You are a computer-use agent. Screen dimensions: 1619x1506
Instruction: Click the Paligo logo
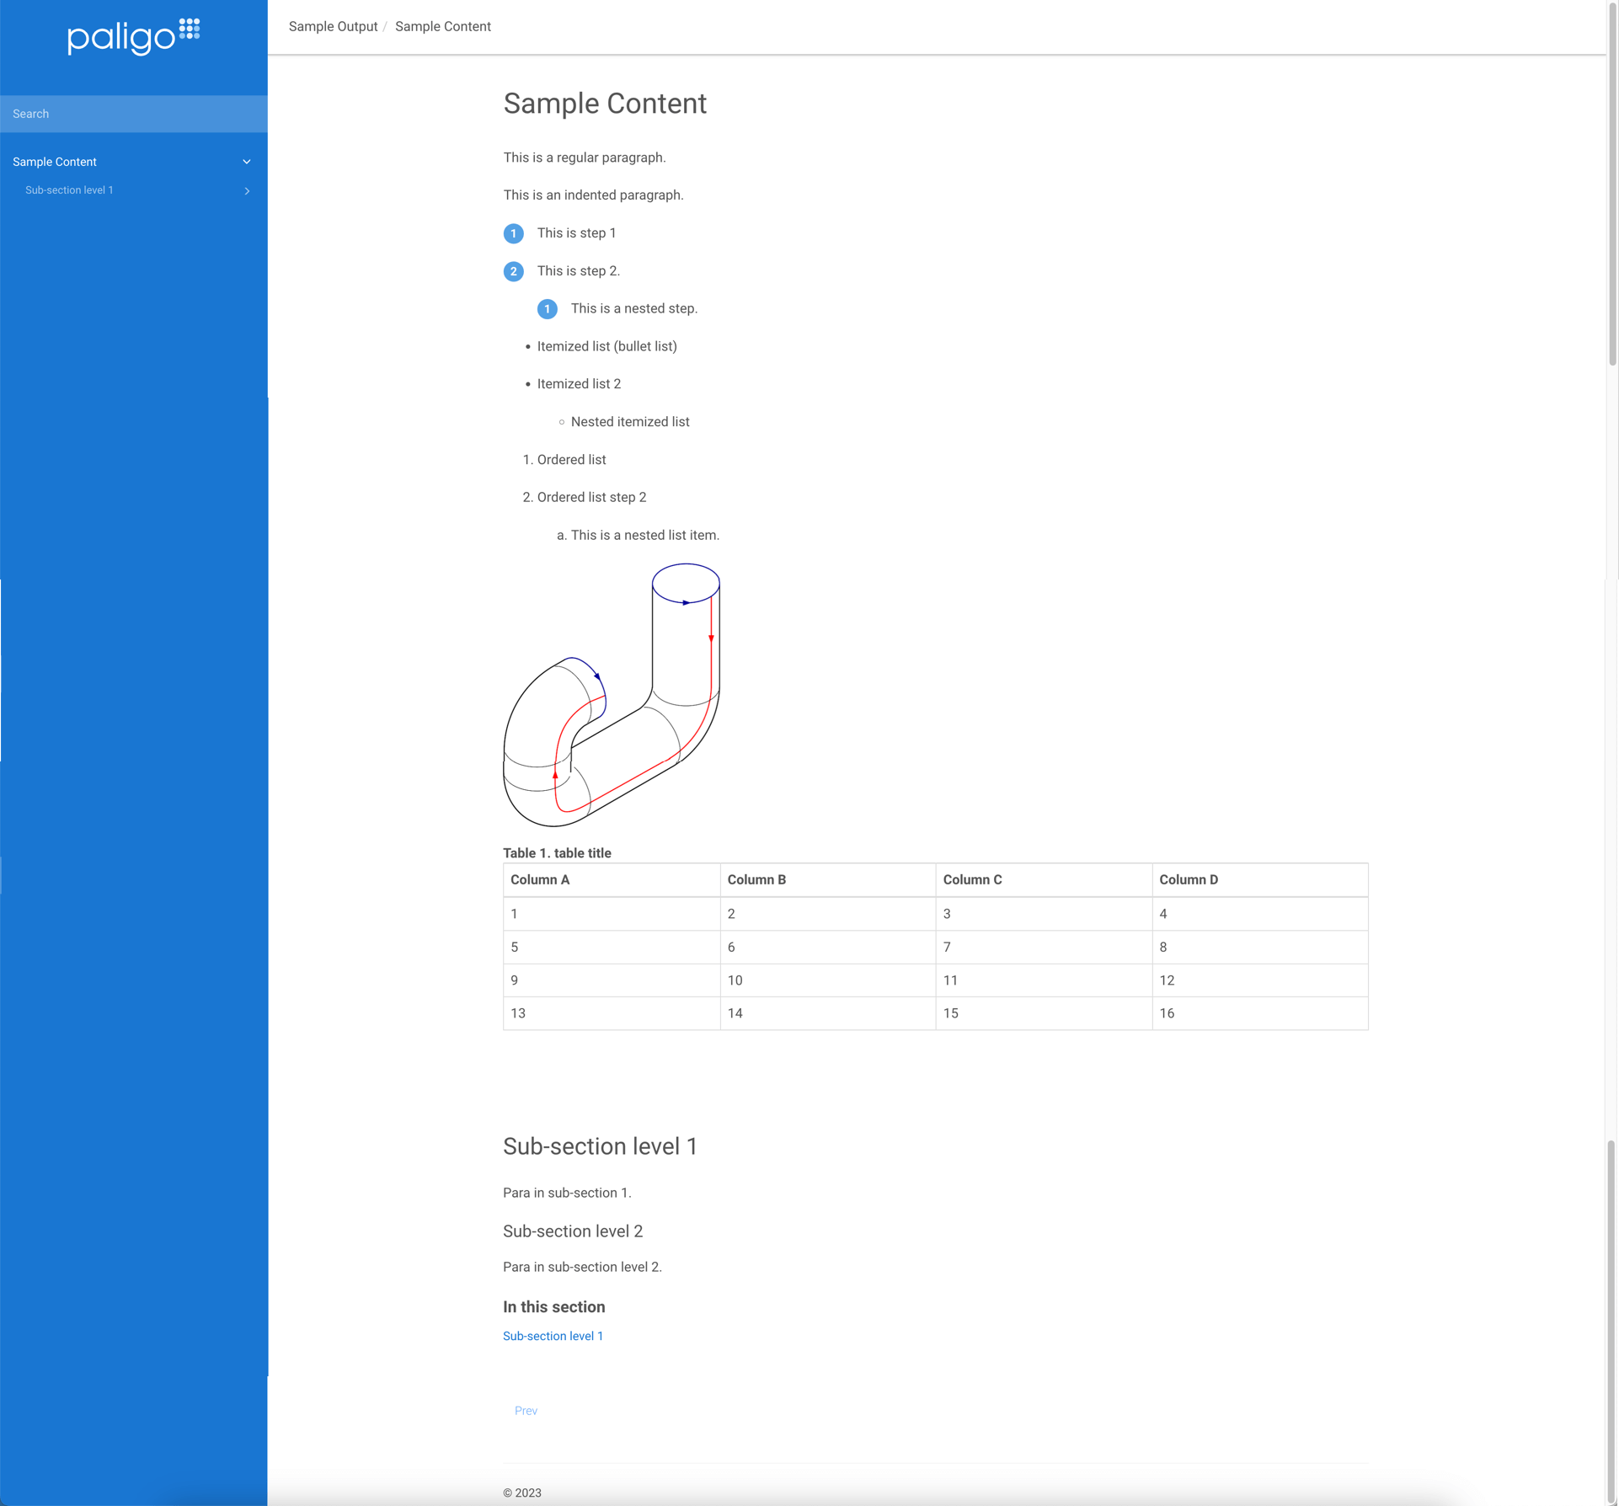(133, 36)
